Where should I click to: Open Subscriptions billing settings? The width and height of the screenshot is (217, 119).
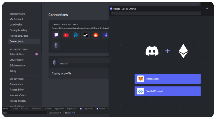click(17, 54)
